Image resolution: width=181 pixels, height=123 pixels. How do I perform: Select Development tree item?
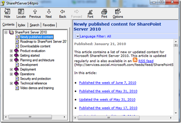(x=29, y=65)
